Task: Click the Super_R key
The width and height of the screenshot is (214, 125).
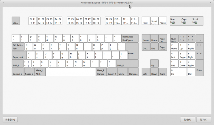Action: coord(112,72)
